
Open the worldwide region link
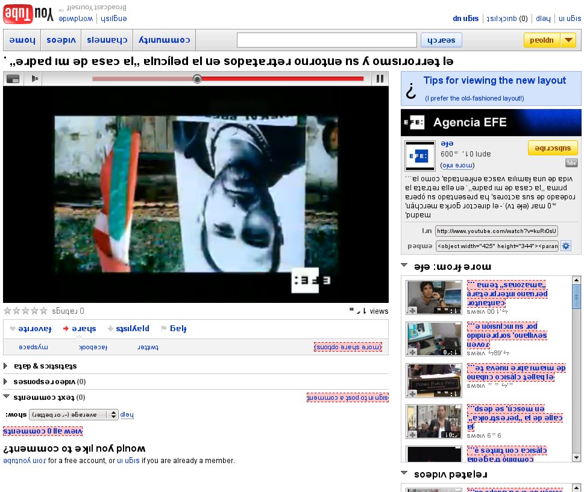(x=75, y=18)
